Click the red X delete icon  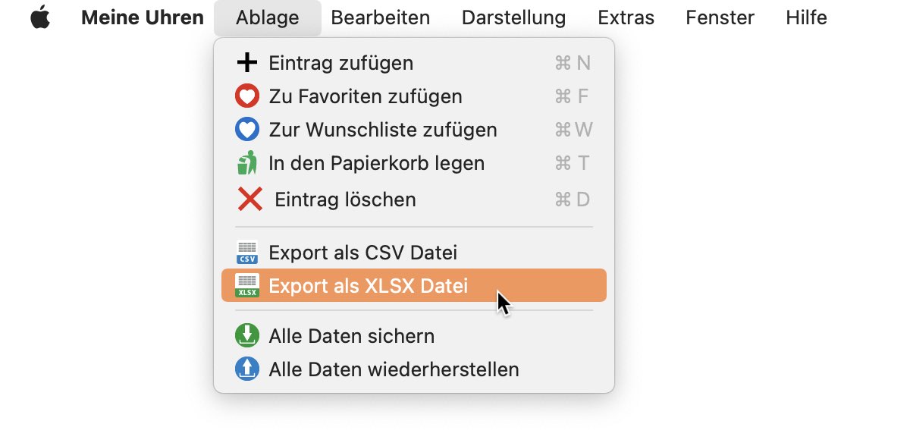coord(249,200)
